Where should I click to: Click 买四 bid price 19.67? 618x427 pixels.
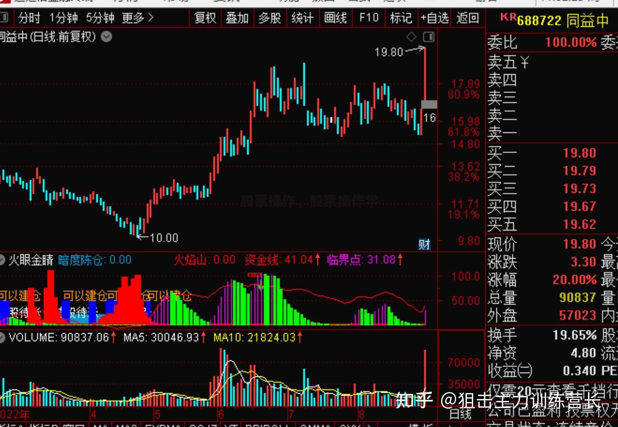(x=579, y=206)
